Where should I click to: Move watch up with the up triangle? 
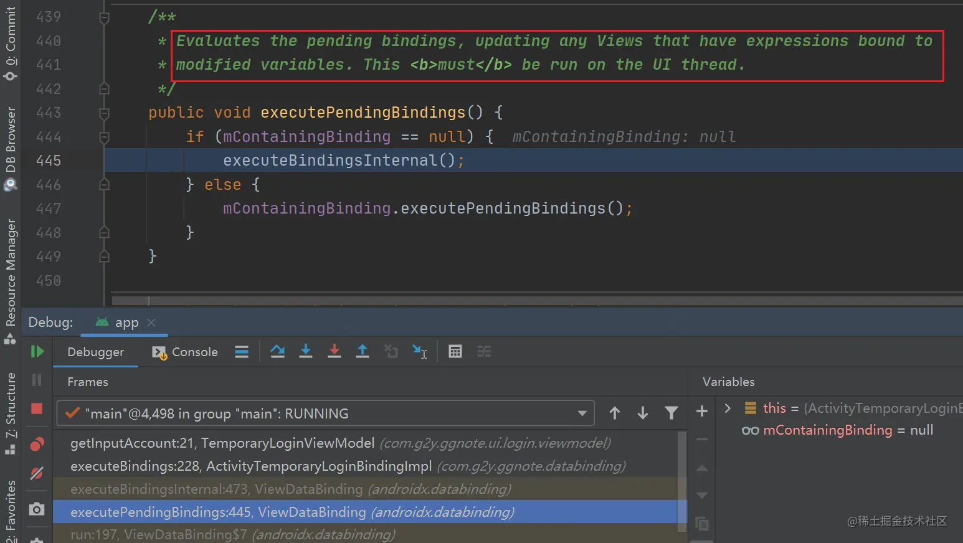point(702,468)
